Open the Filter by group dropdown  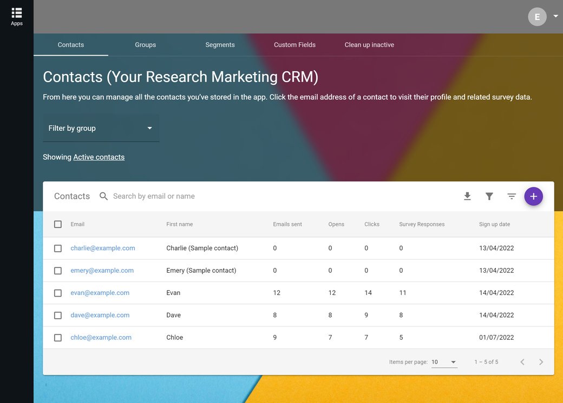(101, 128)
